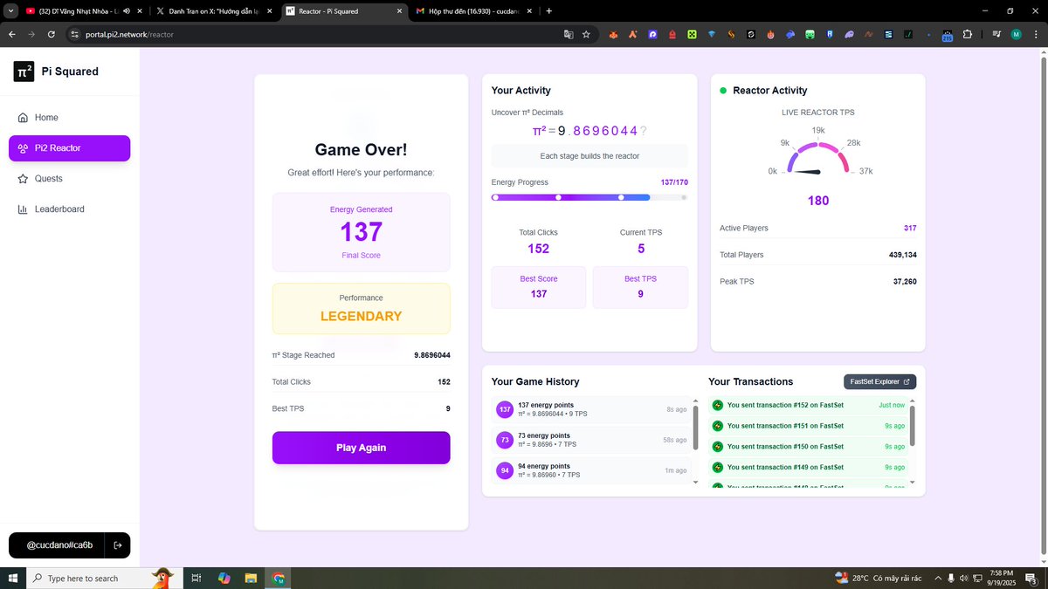The image size is (1048, 589).
Task: Open File Explorer from the taskbar
Action: 251,578
